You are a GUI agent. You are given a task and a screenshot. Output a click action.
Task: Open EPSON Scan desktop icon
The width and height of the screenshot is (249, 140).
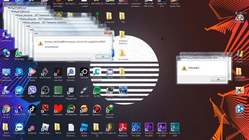click(6, 90)
